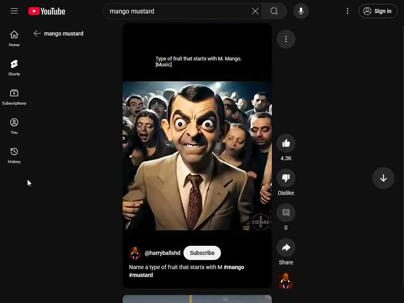Open the sound thumbnail below Share
Screen dimensions: 404x303
coord(286,281)
